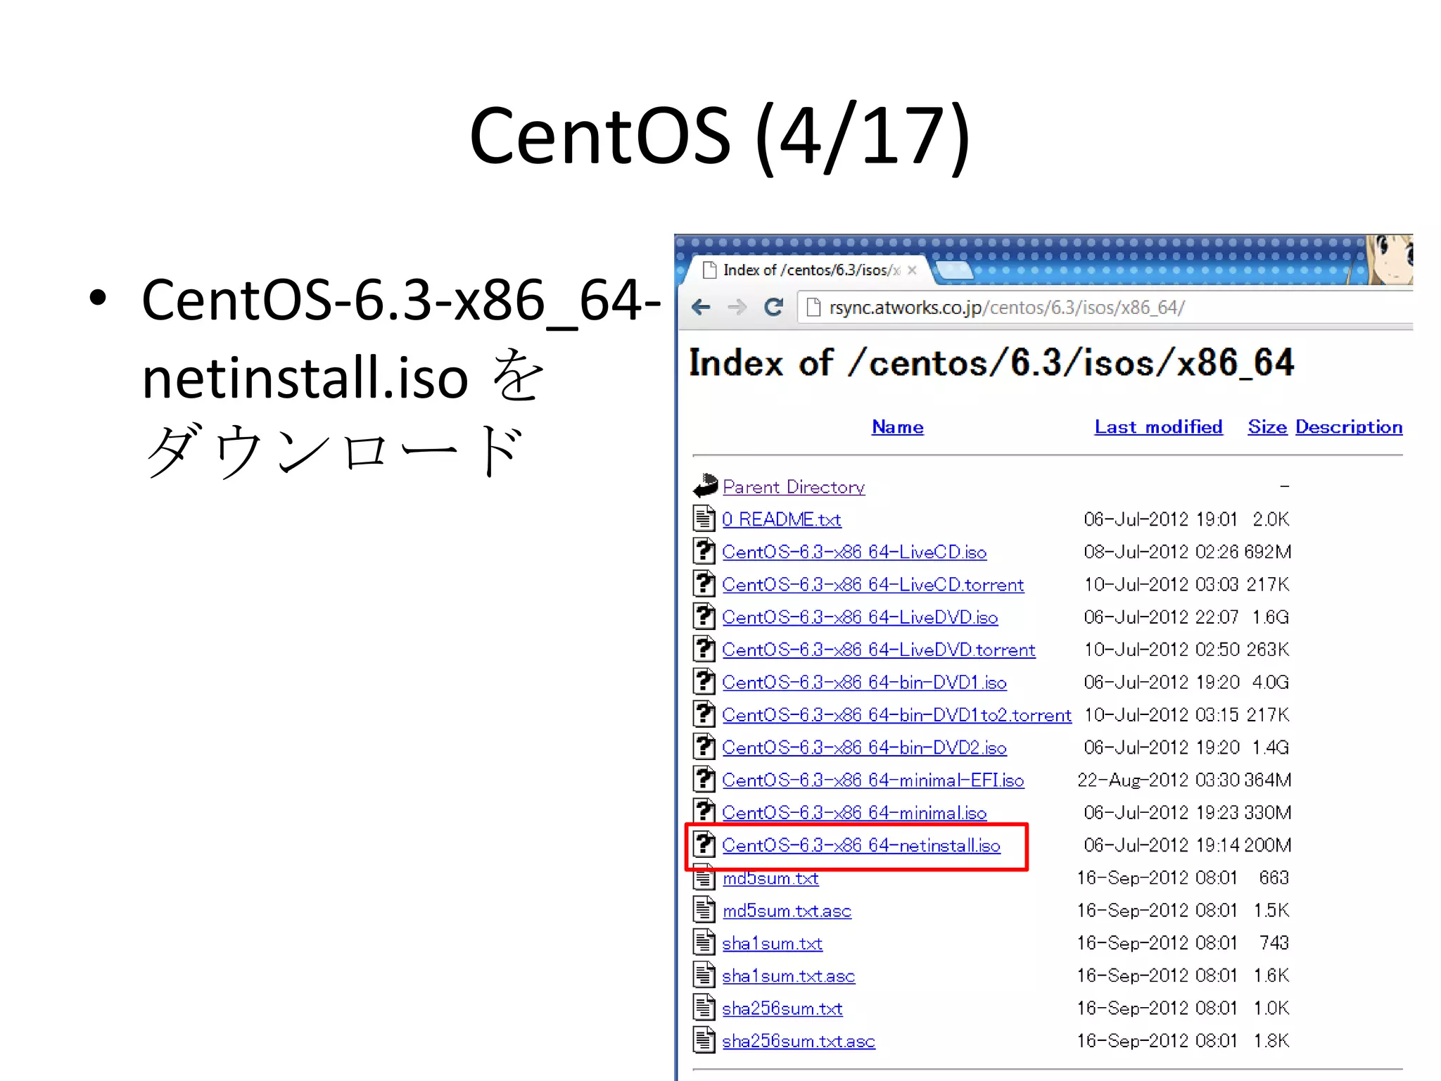Download CentOS-6.3-x86_64-netinstall.iso
The image size is (1441, 1081).
pyautogui.click(x=861, y=845)
